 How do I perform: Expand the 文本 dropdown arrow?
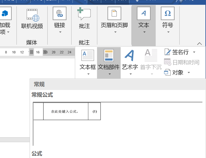(144, 32)
